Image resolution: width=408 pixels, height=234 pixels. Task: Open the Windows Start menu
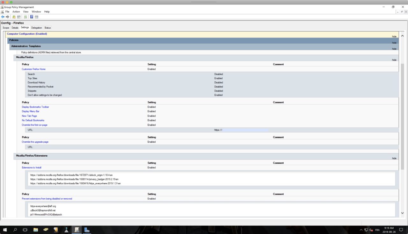point(5,230)
